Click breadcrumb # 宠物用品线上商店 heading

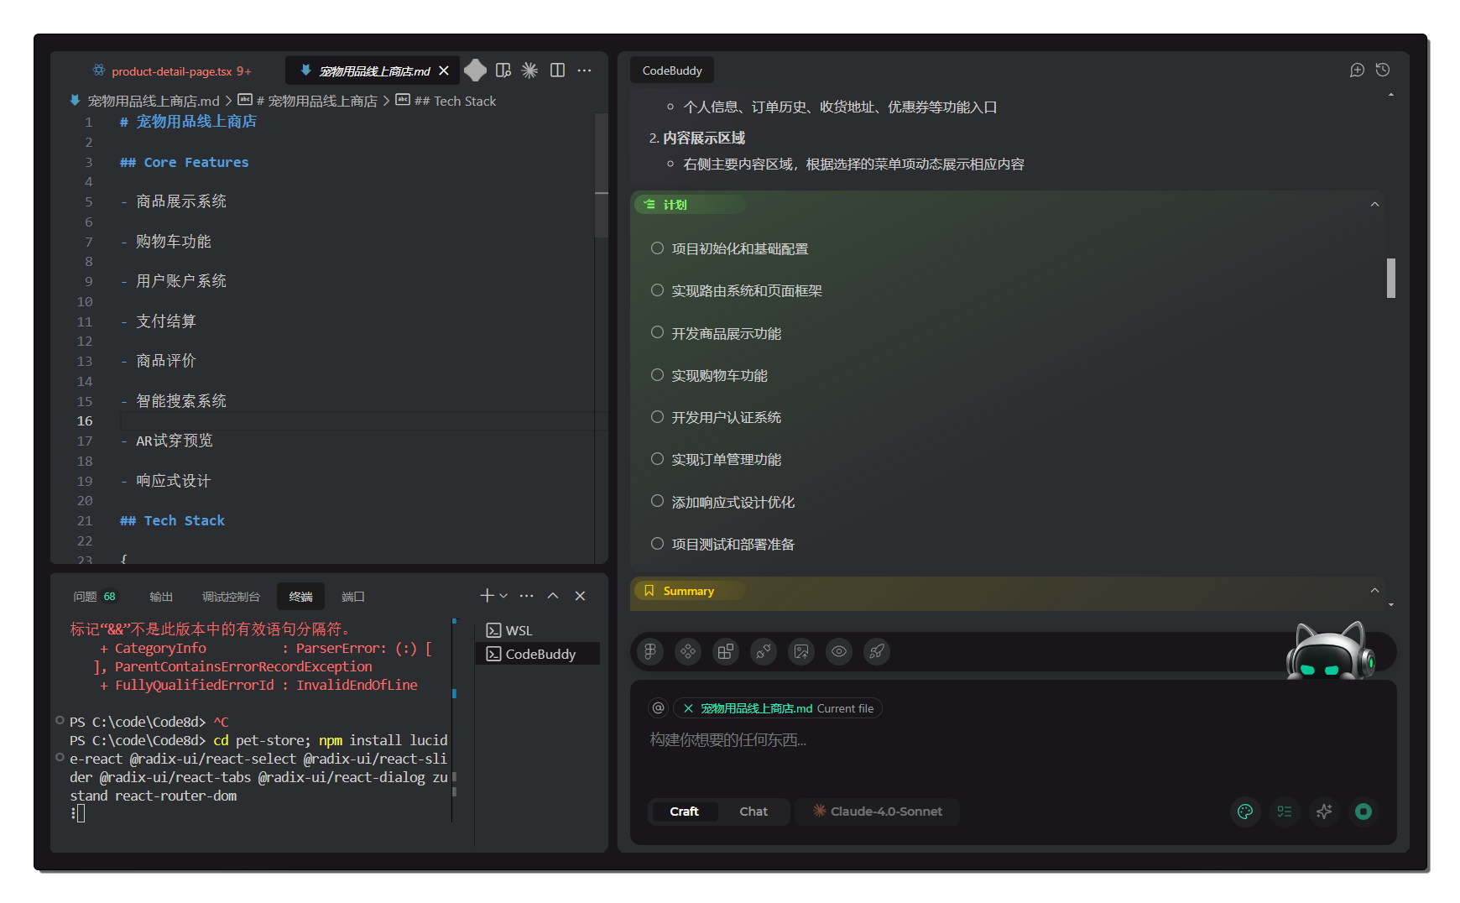click(x=316, y=101)
